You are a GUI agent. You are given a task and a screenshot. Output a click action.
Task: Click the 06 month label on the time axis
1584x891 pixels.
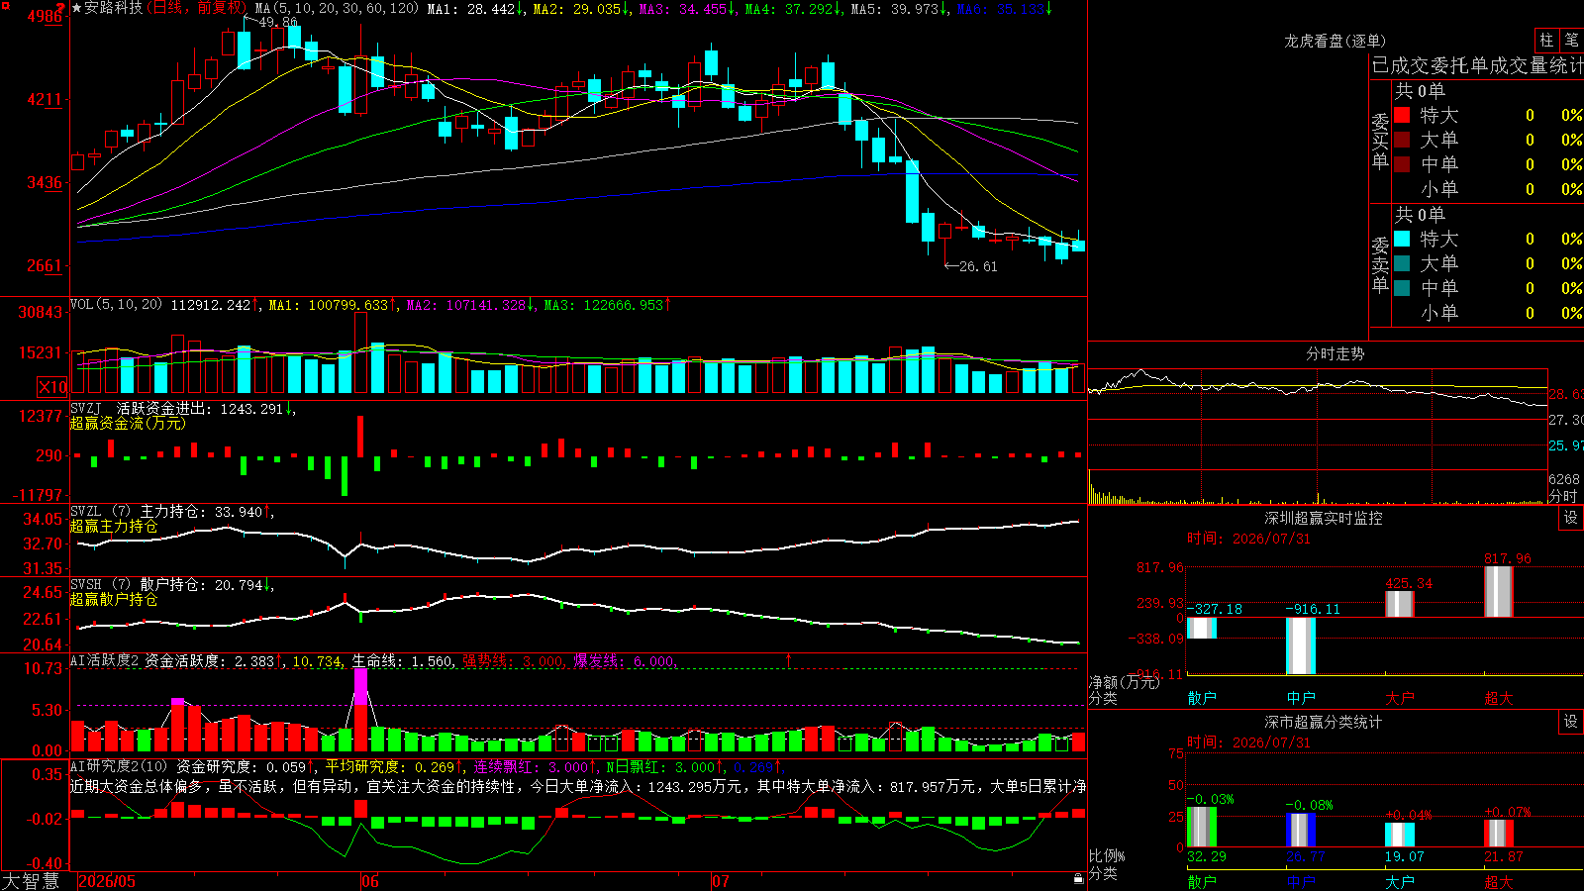(x=369, y=881)
